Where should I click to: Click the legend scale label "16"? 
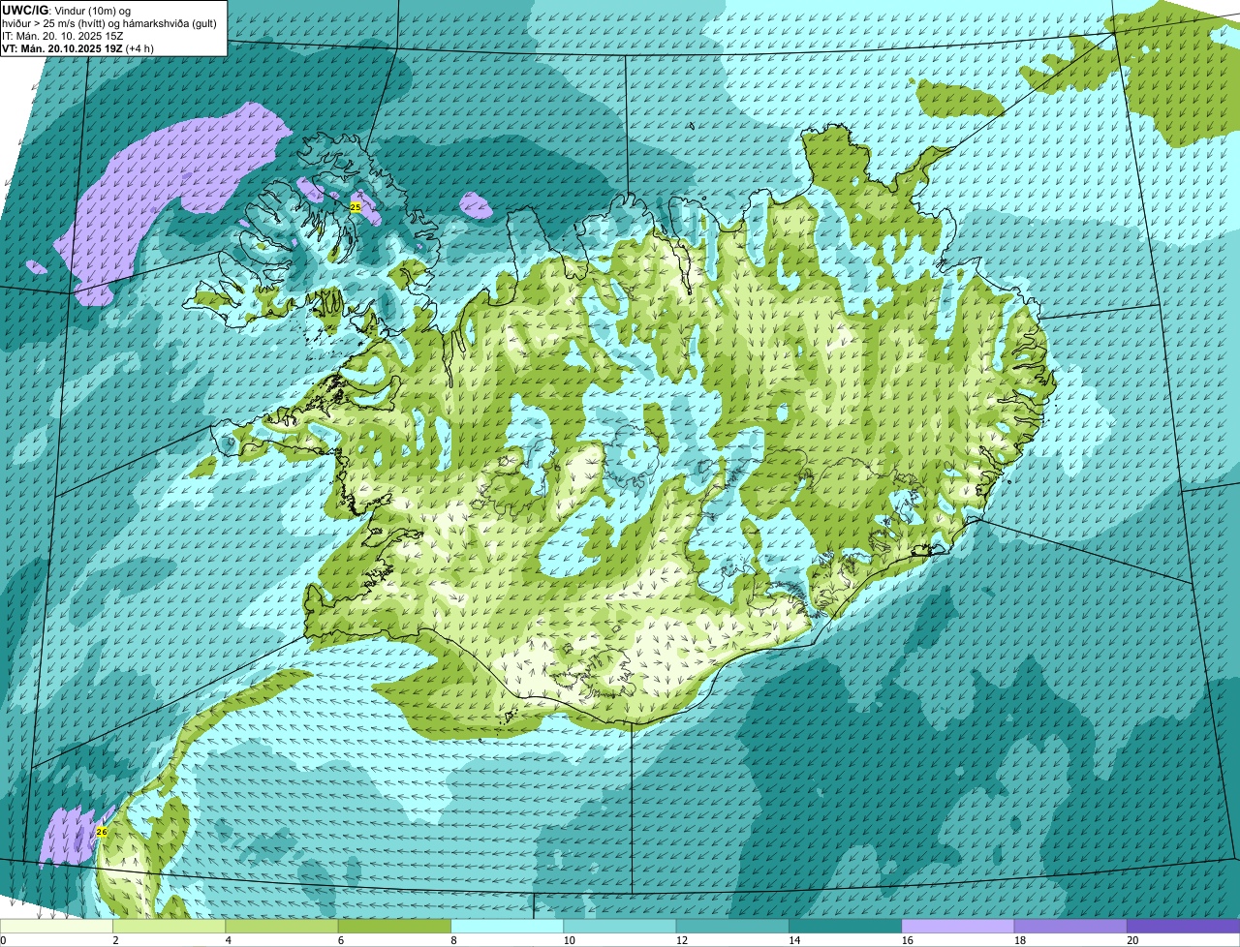[907, 940]
